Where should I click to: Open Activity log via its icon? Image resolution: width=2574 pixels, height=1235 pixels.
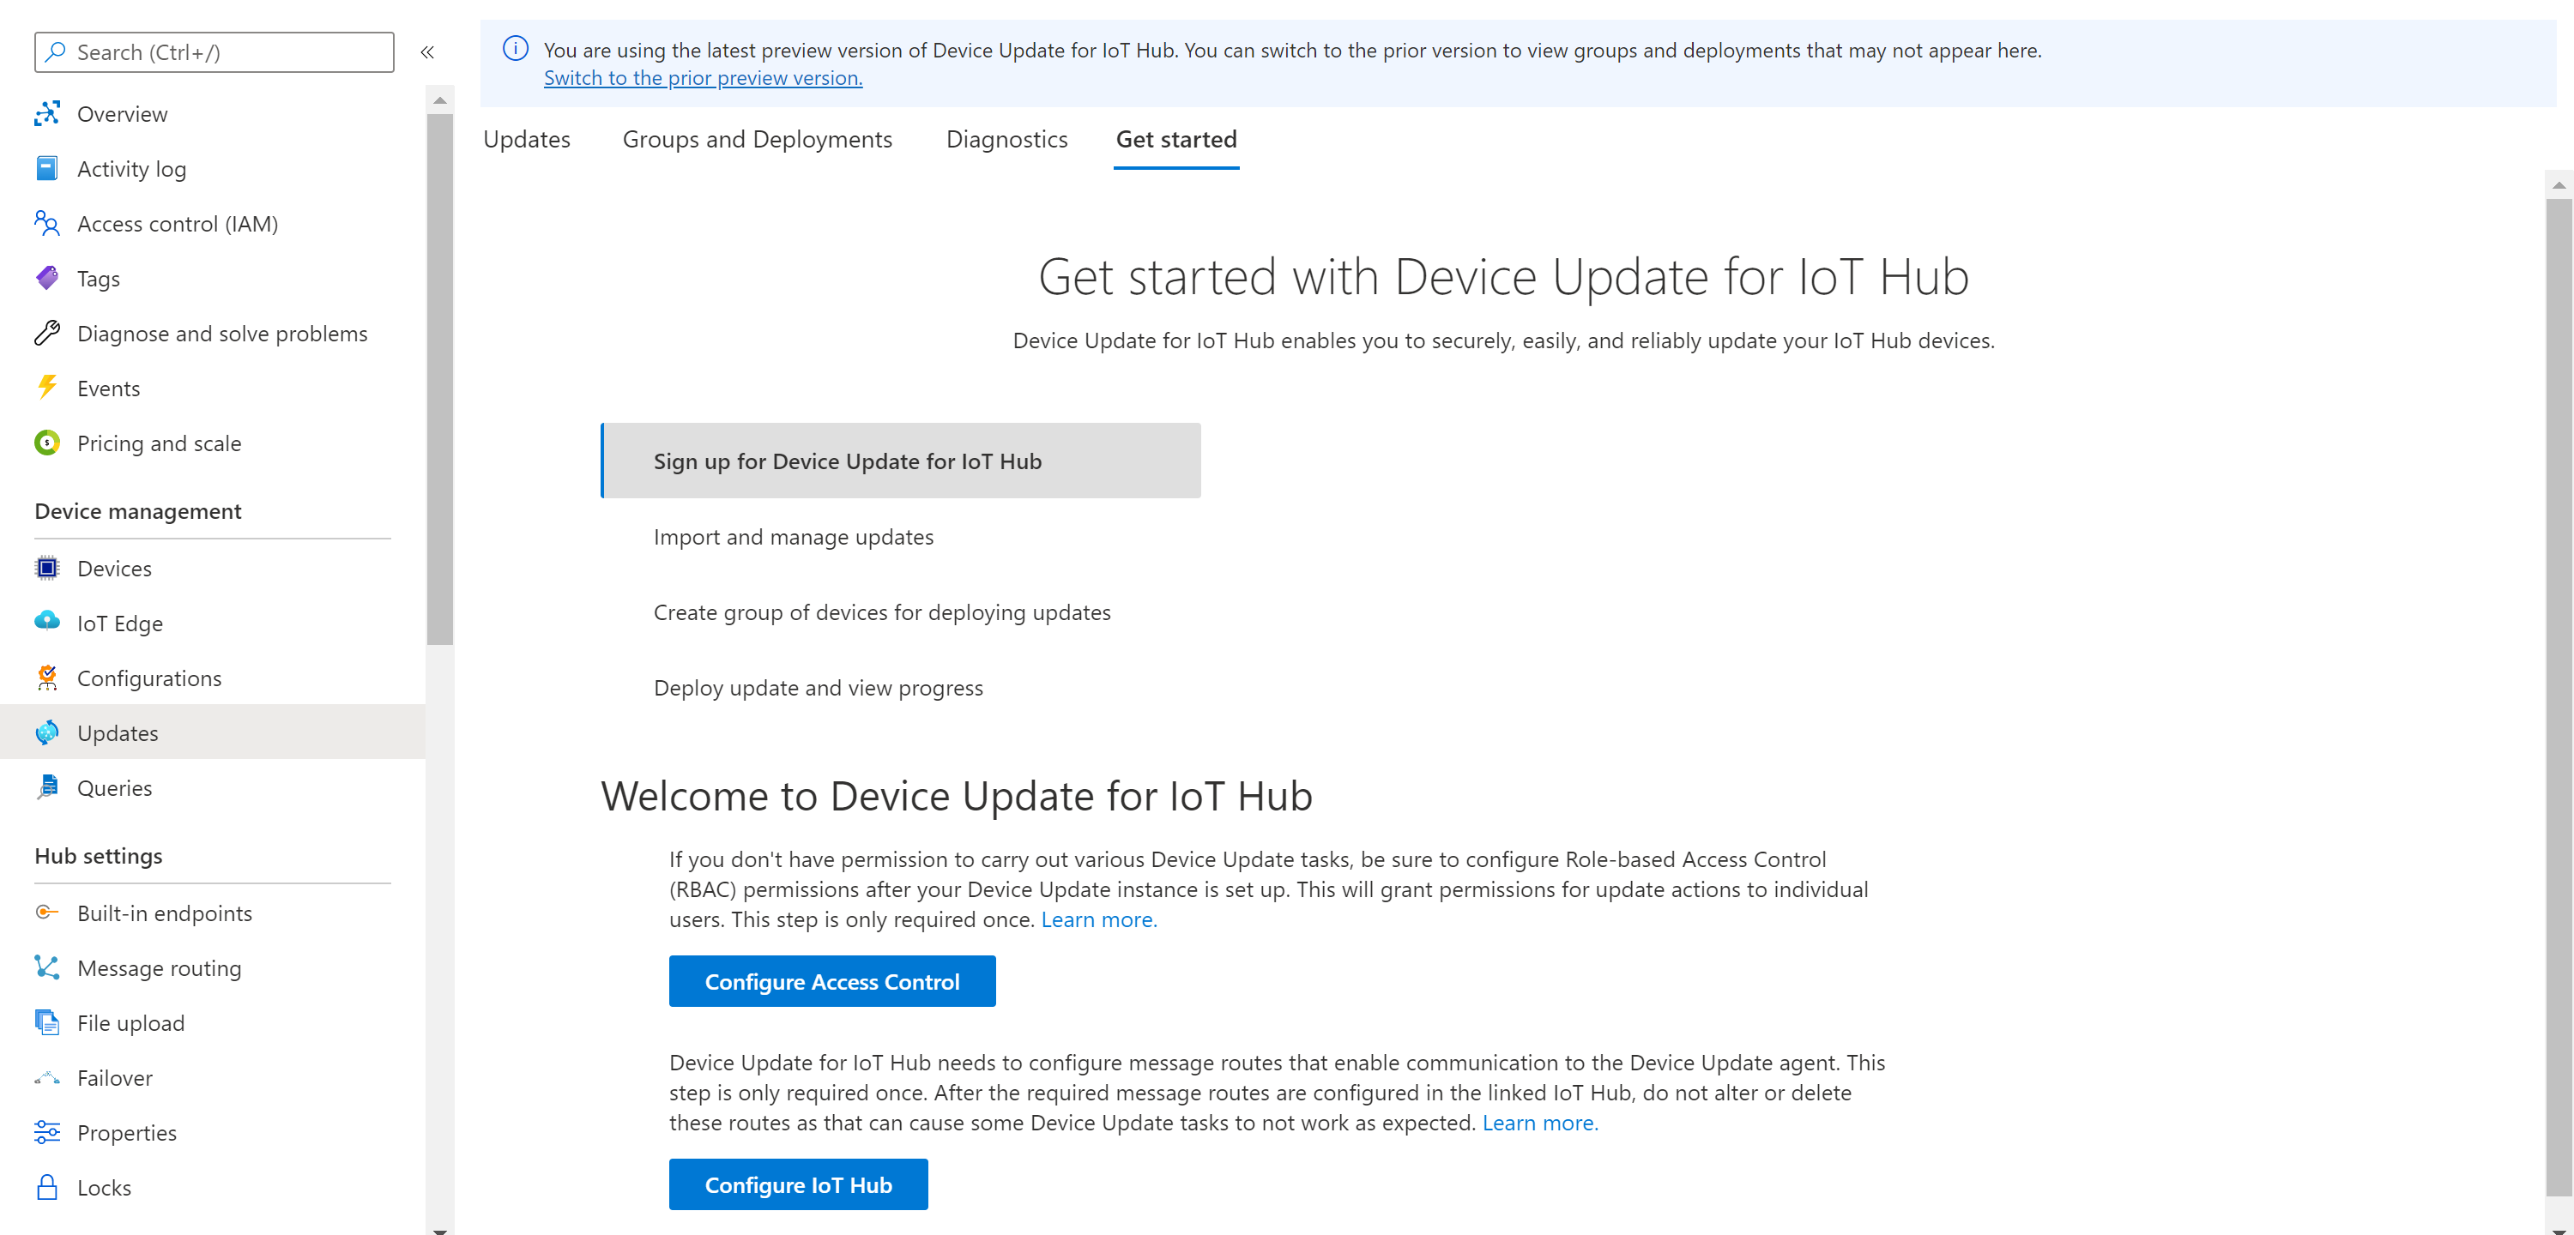[46, 169]
